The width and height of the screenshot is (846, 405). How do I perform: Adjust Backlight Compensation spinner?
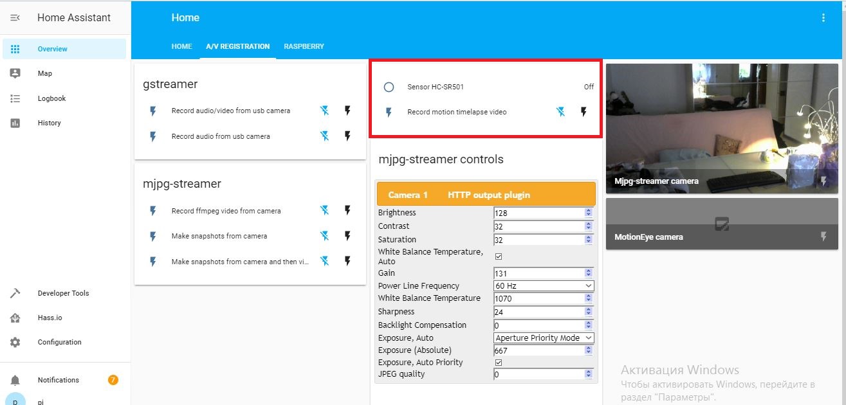(x=588, y=325)
